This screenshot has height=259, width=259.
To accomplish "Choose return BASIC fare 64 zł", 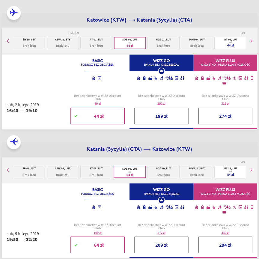I will [98, 245].
